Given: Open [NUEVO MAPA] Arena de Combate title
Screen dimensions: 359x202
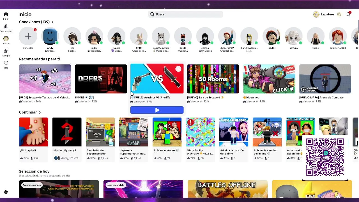Looking at the screenshot, I should [x=321, y=97].
